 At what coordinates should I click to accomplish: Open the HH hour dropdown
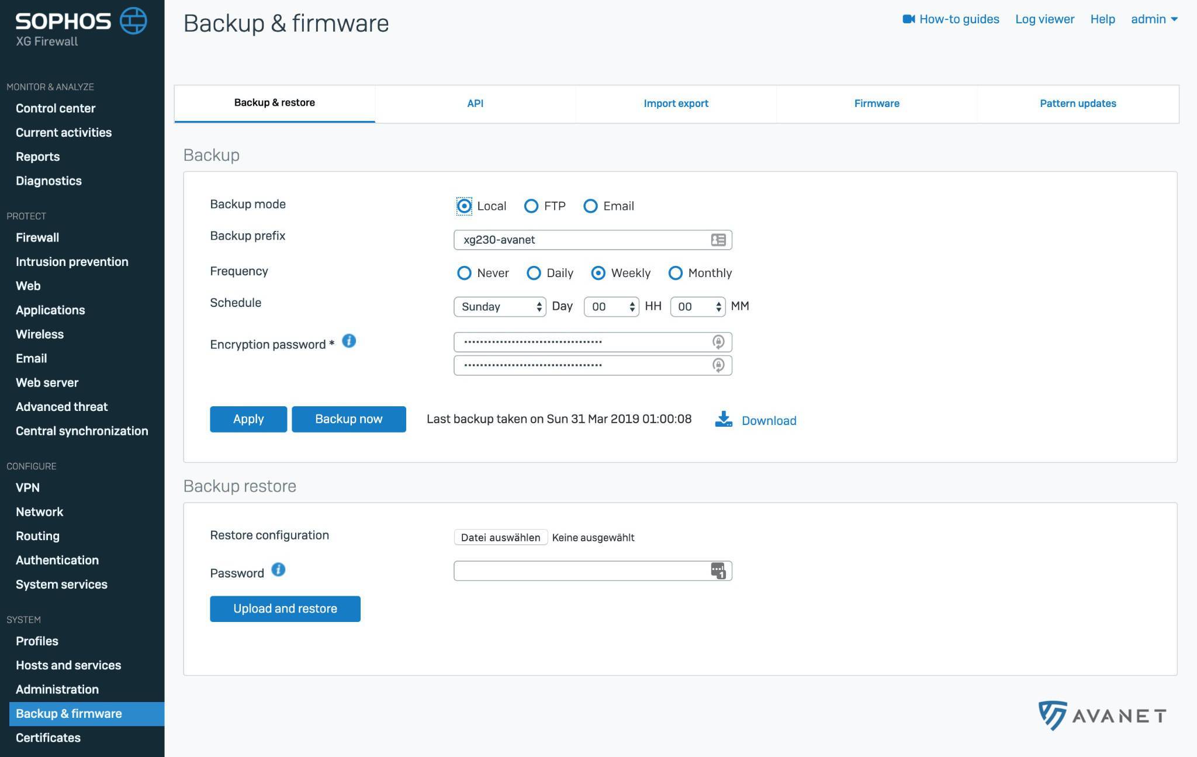pyautogui.click(x=611, y=307)
